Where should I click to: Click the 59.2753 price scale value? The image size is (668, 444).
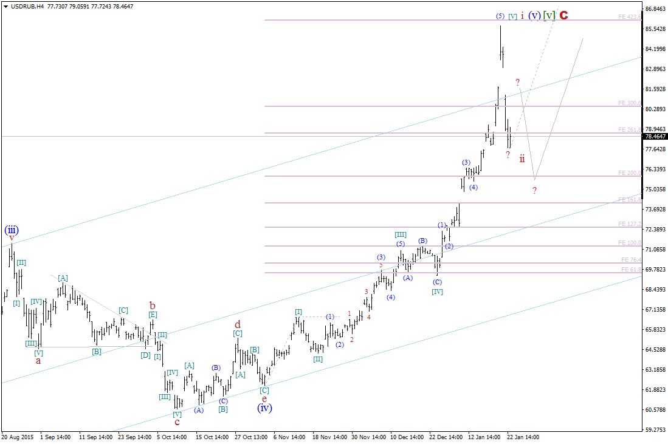click(655, 429)
